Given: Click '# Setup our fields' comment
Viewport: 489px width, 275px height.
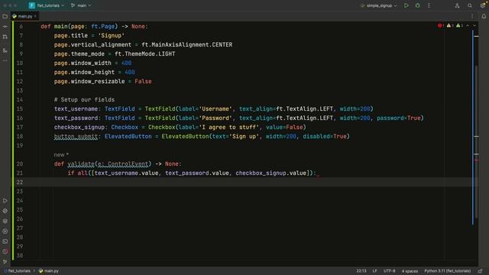Looking at the screenshot, I should point(84,99).
